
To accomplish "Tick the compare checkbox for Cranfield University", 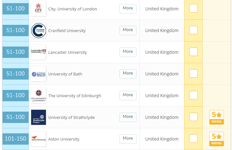I will [x=193, y=30].
